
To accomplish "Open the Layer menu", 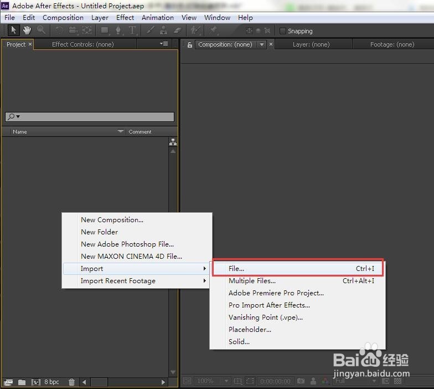I will pyautogui.click(x=100, y=18).
